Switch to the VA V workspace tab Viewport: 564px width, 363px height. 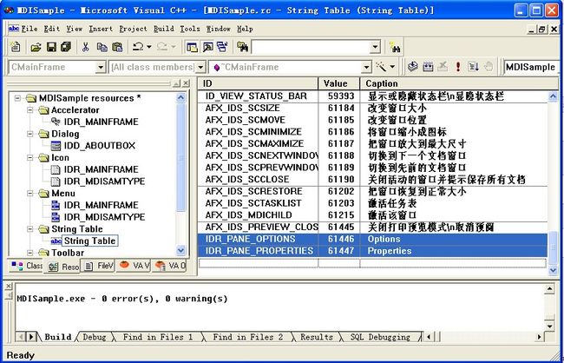[x=134, y=266]
